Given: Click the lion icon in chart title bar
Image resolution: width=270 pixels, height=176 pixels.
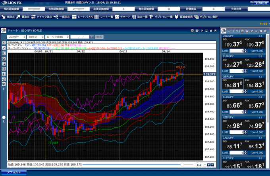Looking at the screenshot, I should tap(4, 30).
